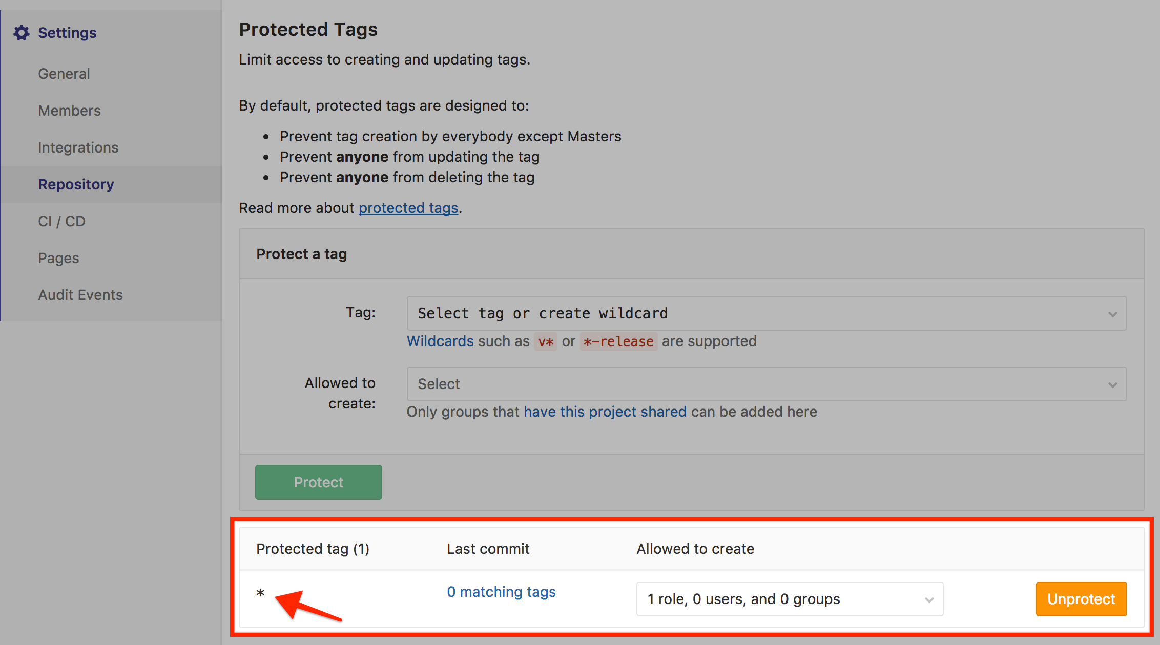Click the orange Unprotect button
Viewport: 1160px width, 645px height.
point(1081,599)
